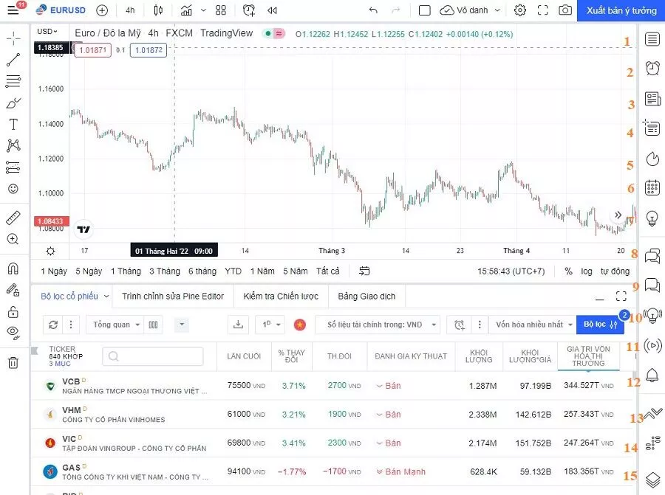This screenshot has height=495, width=665.
Task: Open the watchlist panel
Action: [x=652, y=39]
